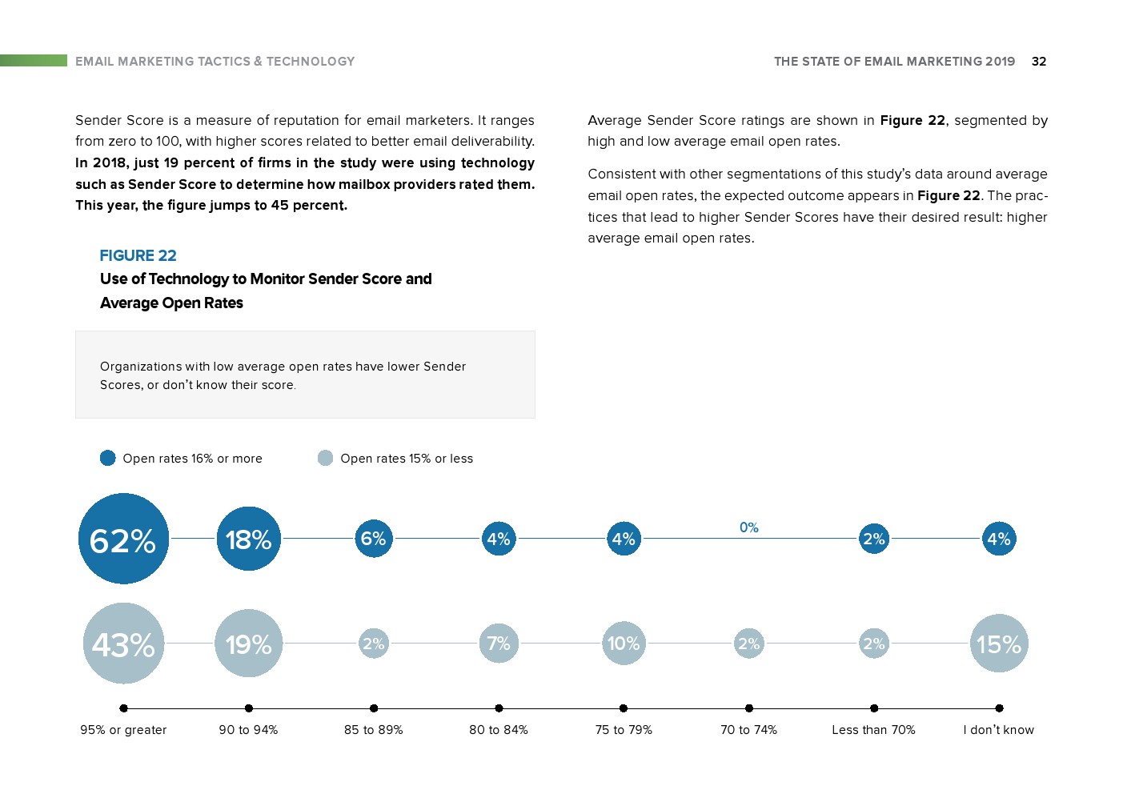This screenshot has height=794, width=1123.
Task: Click dark blue legend swatch for 16% or more
Action: tap(108, 458)
